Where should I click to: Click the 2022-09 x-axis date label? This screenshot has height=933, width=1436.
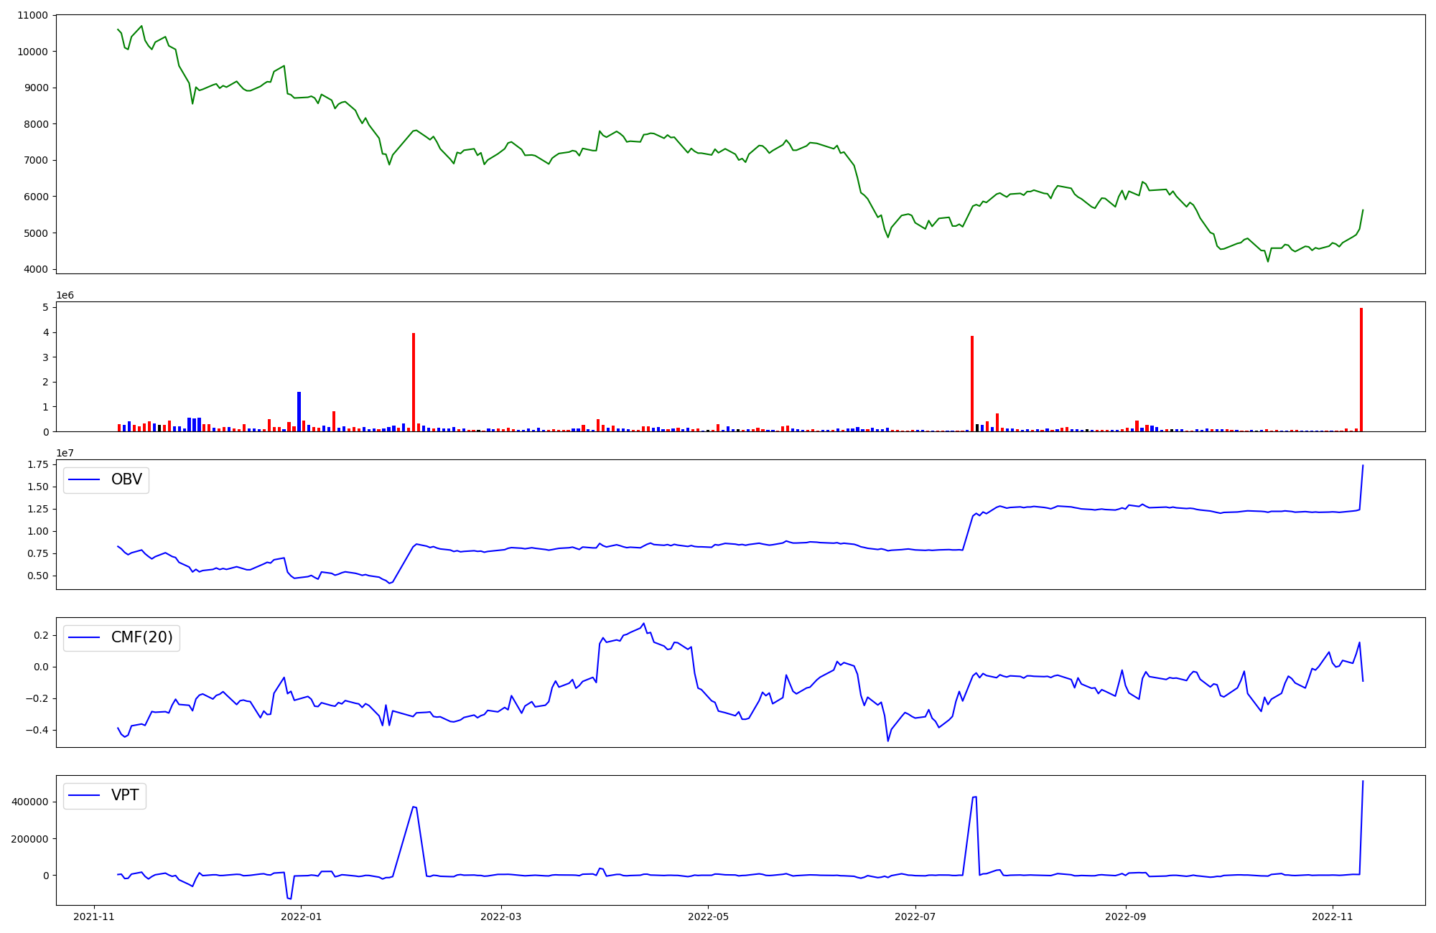1126,916
